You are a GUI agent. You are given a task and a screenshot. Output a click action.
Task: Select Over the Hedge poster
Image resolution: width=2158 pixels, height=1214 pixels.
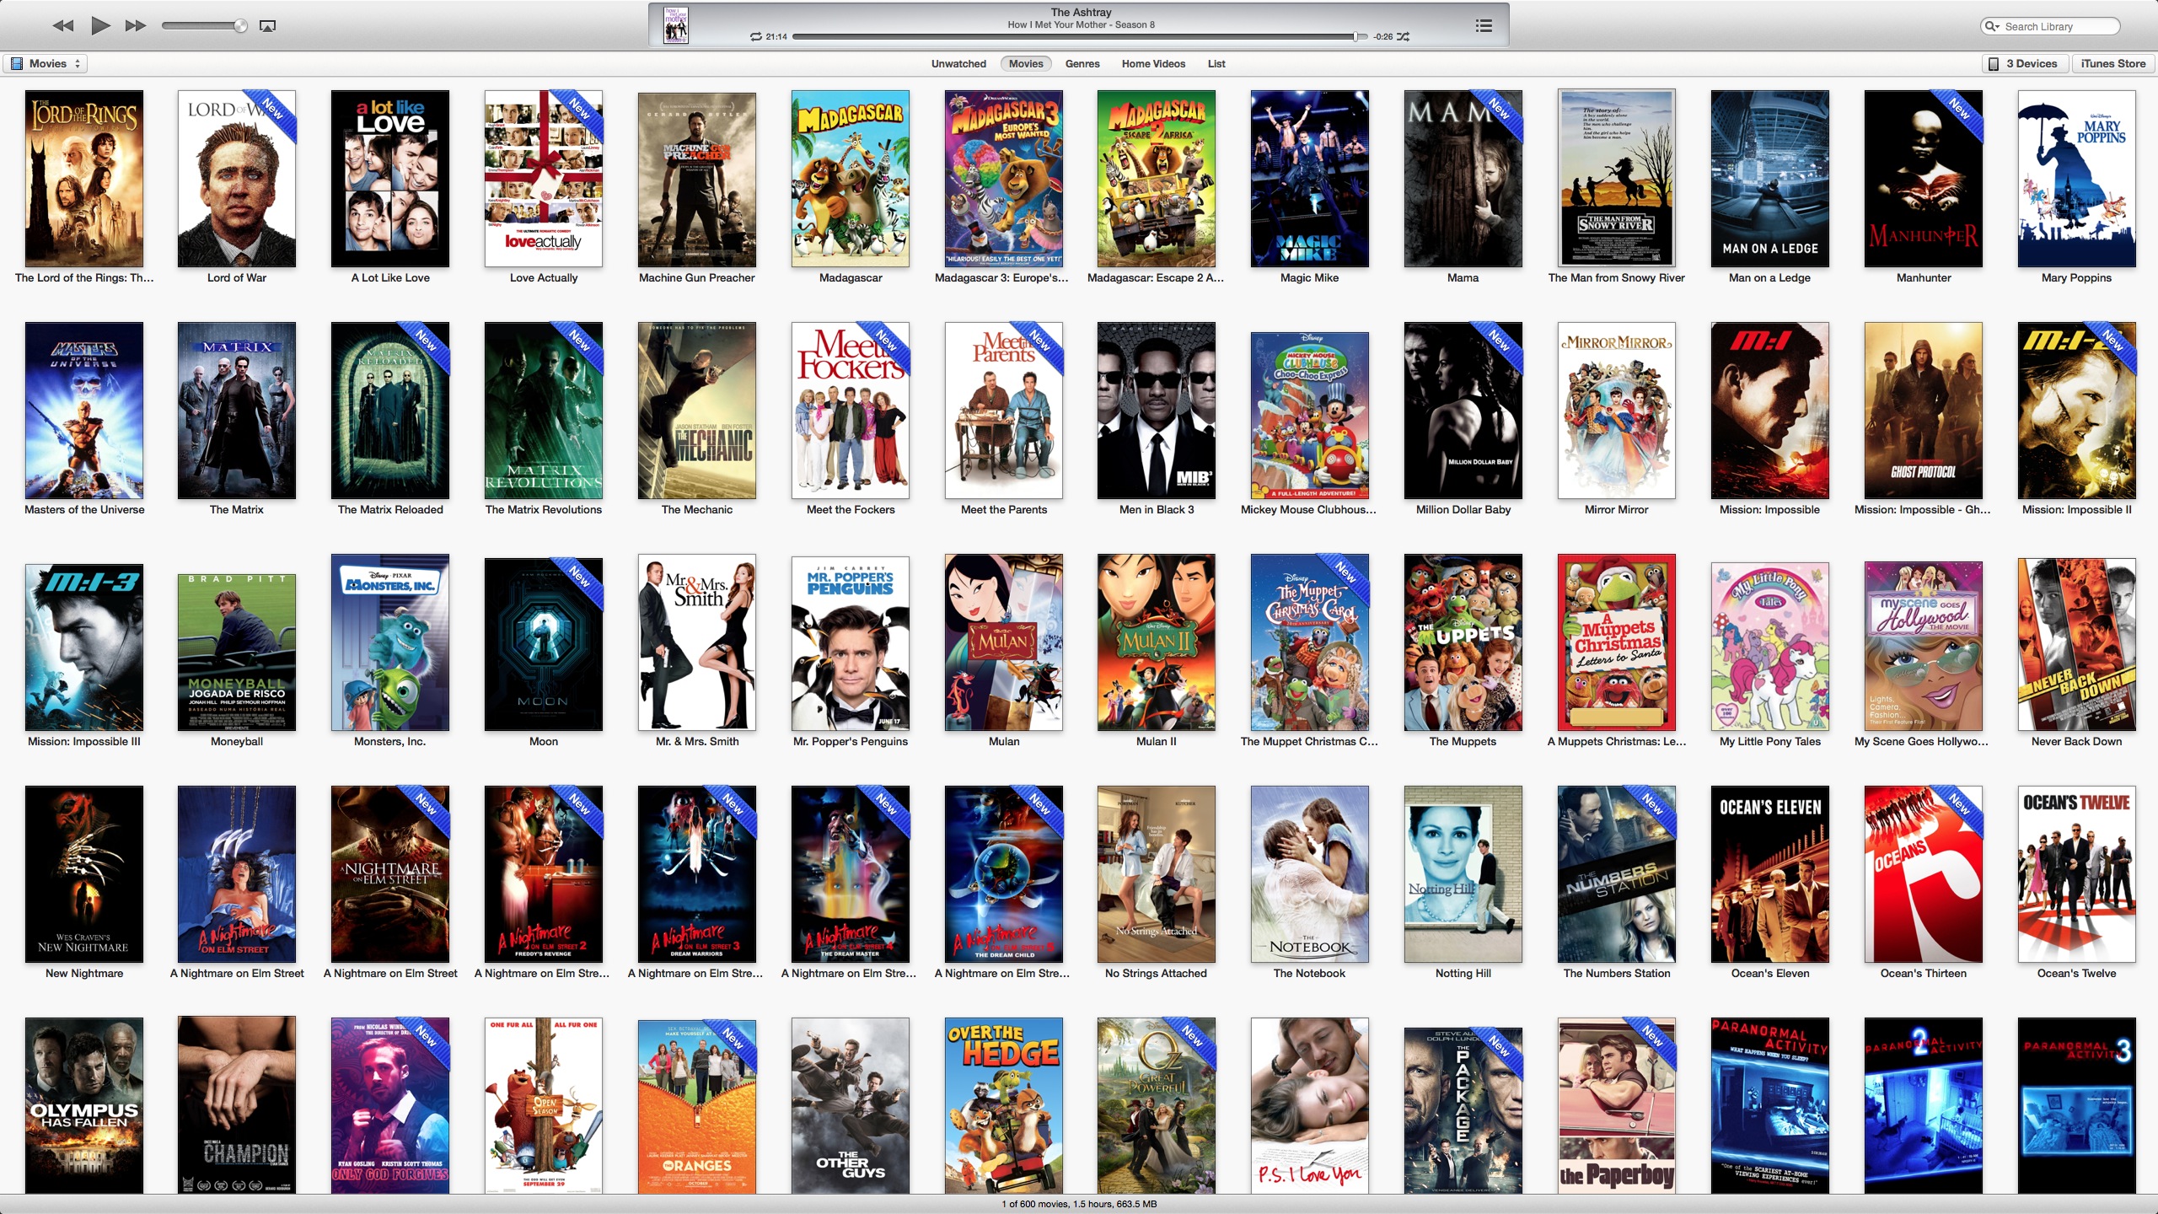tap(1004, 1105)
